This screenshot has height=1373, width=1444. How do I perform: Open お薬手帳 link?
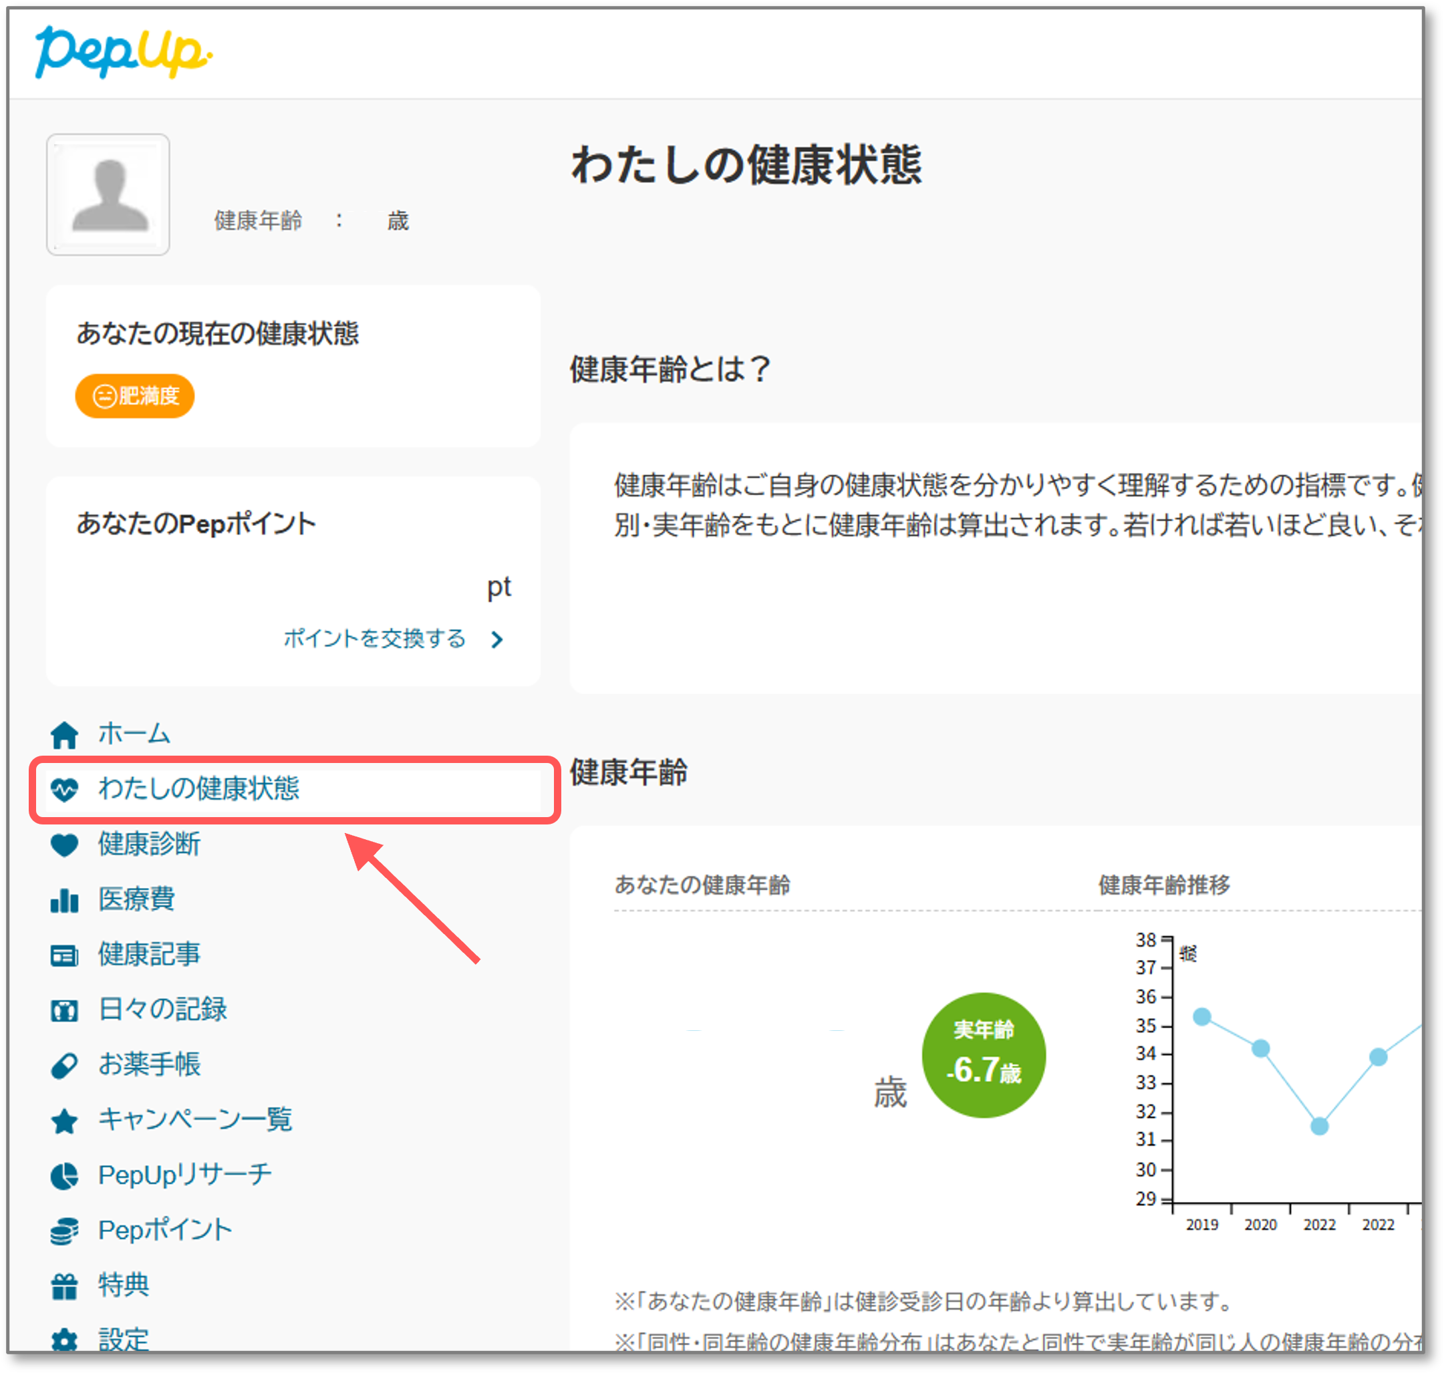[148, 1064]
